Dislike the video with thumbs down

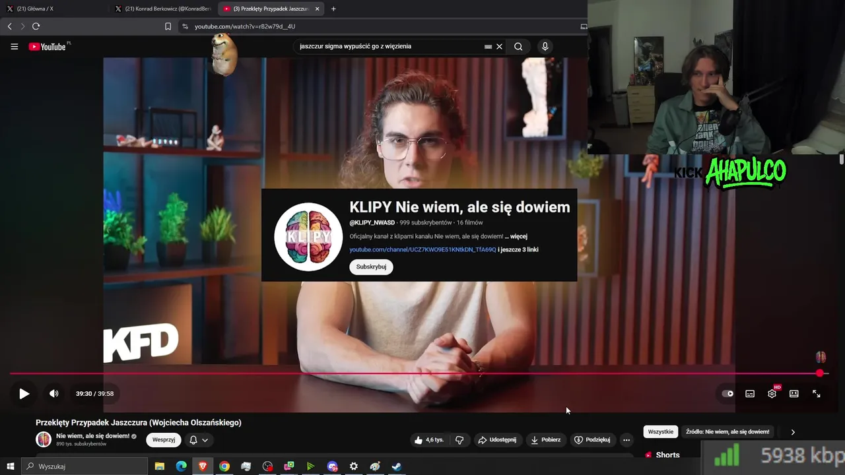459,440
